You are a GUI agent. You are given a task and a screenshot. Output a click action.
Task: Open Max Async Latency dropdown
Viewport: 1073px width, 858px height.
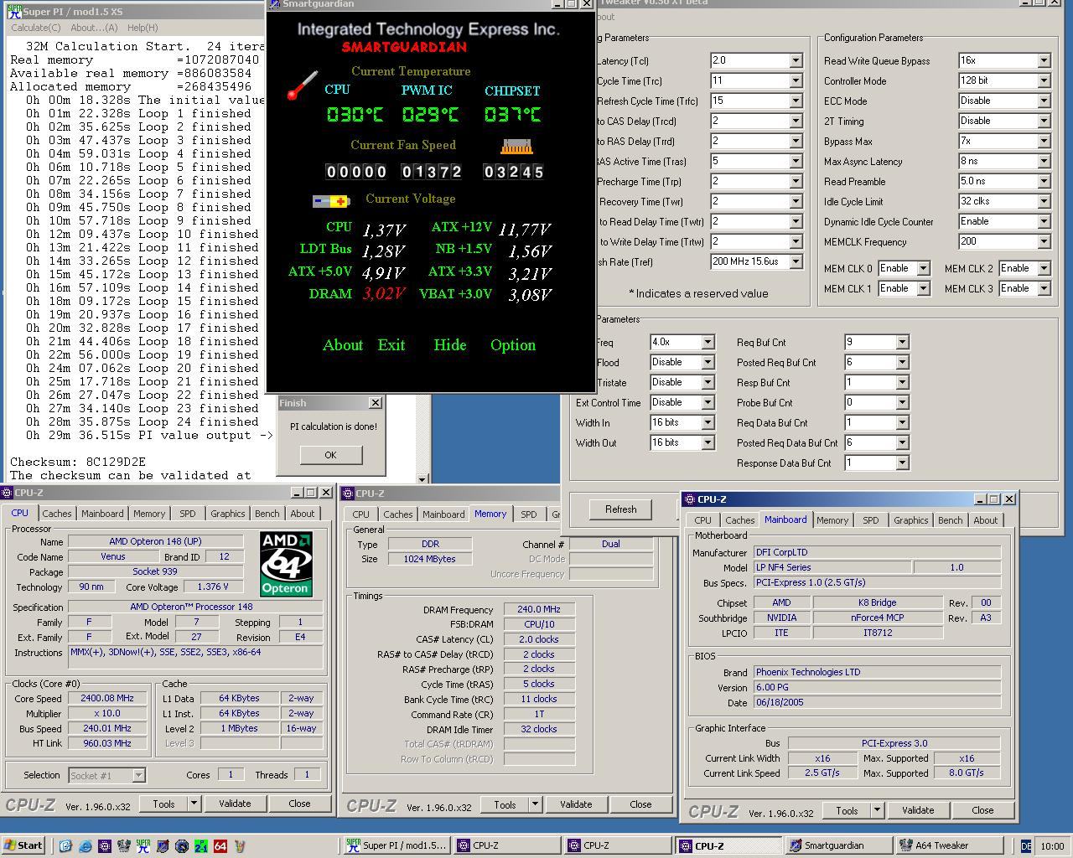click(1044, 161)
